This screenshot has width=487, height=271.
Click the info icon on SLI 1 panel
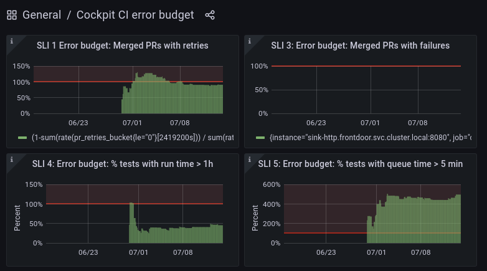(x=12, y=42)
